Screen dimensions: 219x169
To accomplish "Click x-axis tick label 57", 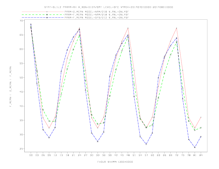I will (146, 155).
